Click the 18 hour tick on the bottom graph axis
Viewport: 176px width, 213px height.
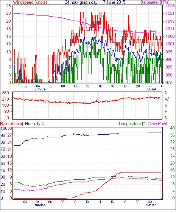coord(125,202)
